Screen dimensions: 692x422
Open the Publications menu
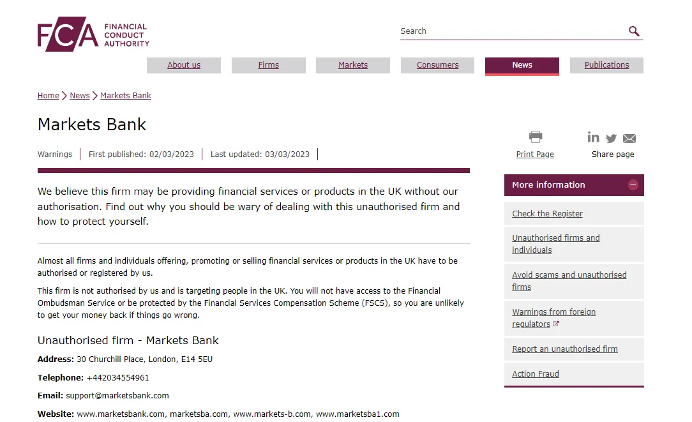pos(607,65)
